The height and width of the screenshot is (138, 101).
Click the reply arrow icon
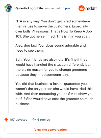click(x=34, y=120)
